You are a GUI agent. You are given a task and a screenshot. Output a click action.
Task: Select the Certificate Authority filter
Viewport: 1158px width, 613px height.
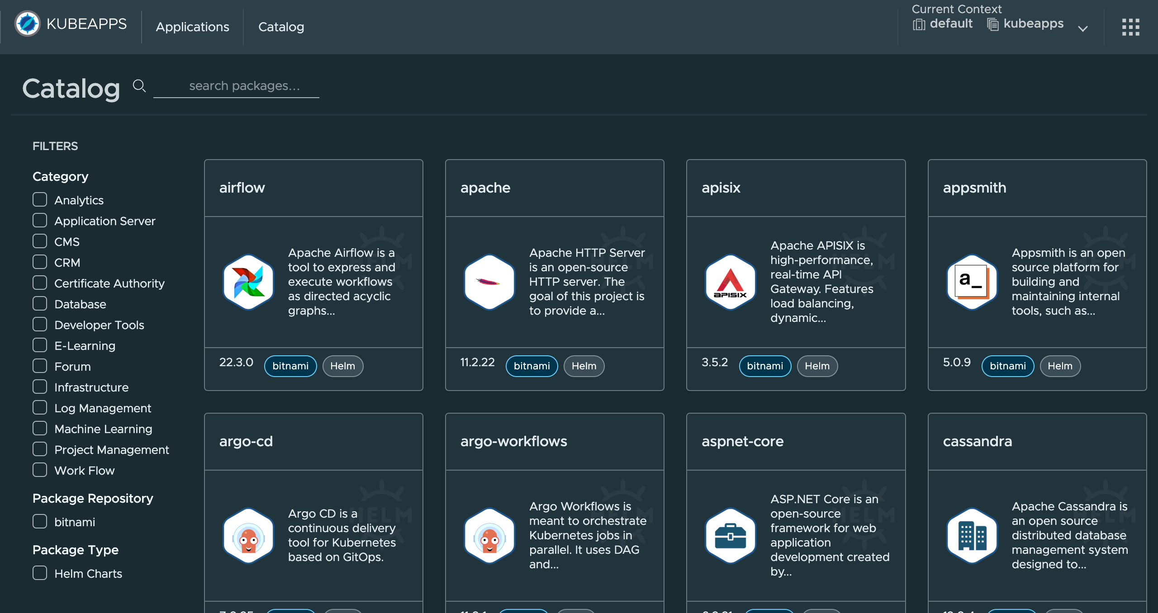tap(40, 283)
